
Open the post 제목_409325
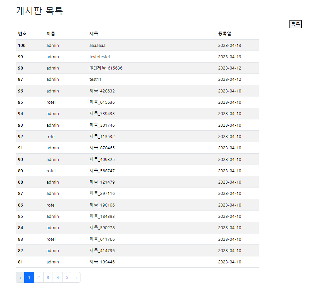pyautogui.click(x=102, y=159)
